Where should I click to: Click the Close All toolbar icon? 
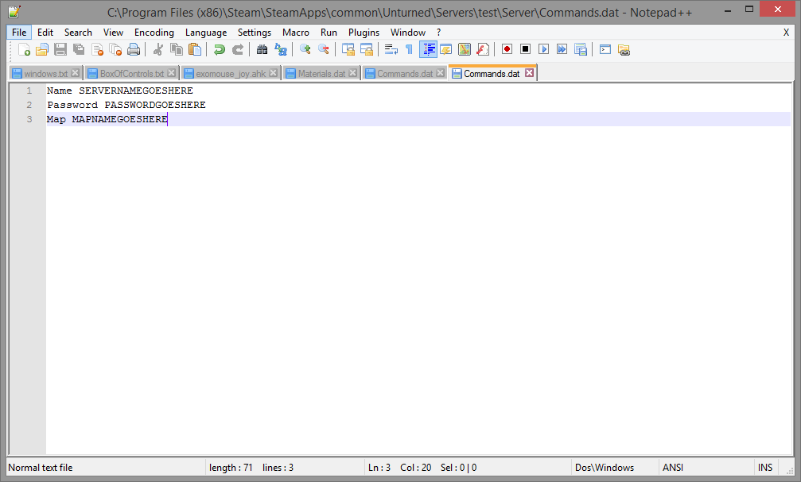click(x=115, y=49)
